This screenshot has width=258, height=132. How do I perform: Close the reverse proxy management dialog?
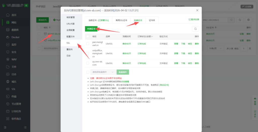pos(197,10)
